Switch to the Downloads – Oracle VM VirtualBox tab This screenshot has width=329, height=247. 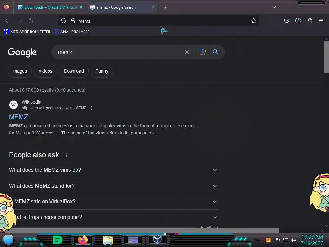click(x=50, y=7)
